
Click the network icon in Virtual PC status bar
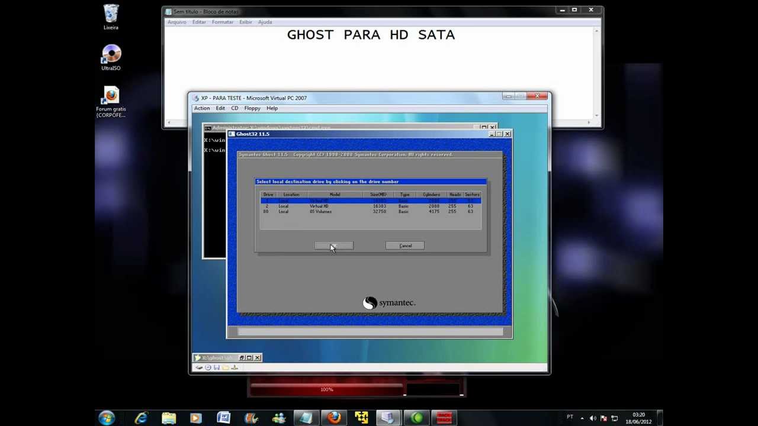click(235, 367)
